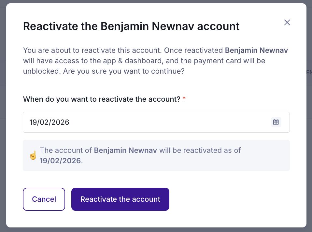Click the bold Benjamin Newnav in the info banner

tap(125, 150)
